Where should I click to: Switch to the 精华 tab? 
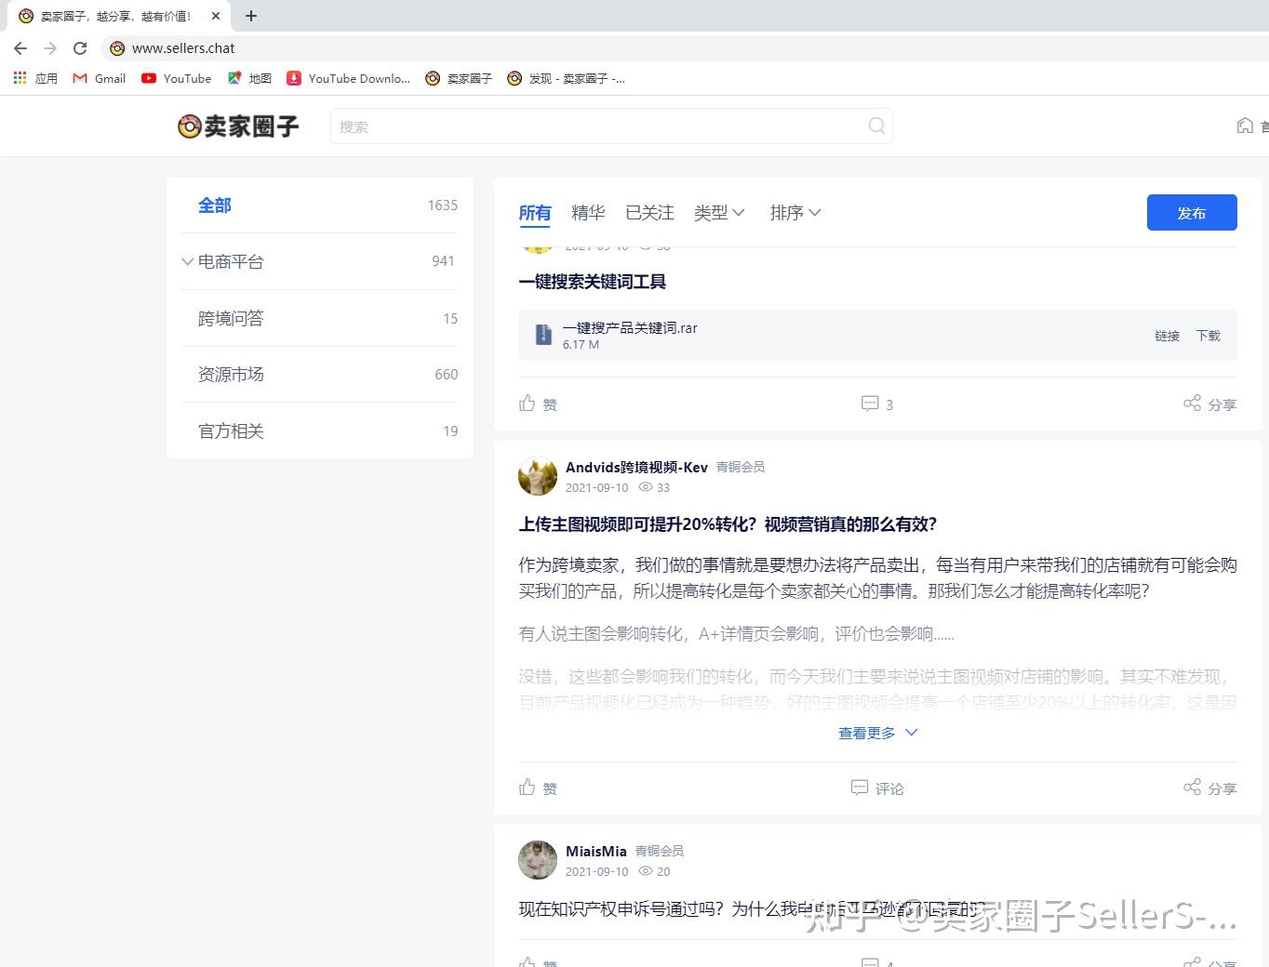[587, 213]
